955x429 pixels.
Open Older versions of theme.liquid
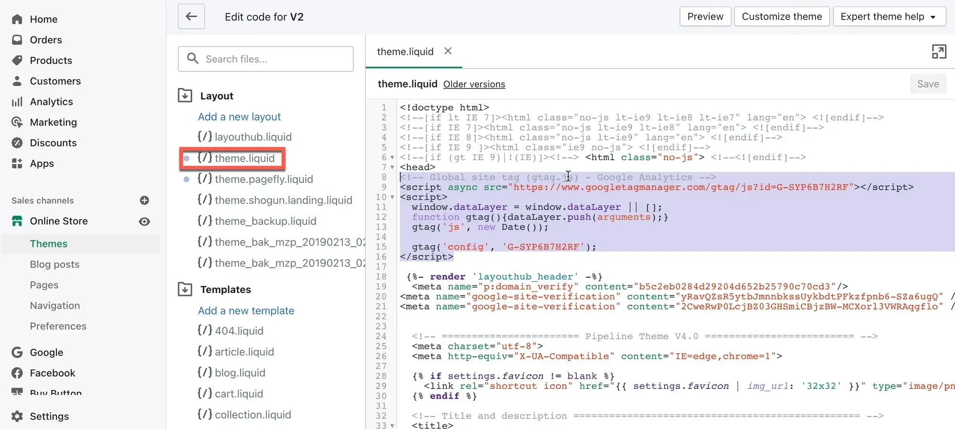[x=474, y=84]
